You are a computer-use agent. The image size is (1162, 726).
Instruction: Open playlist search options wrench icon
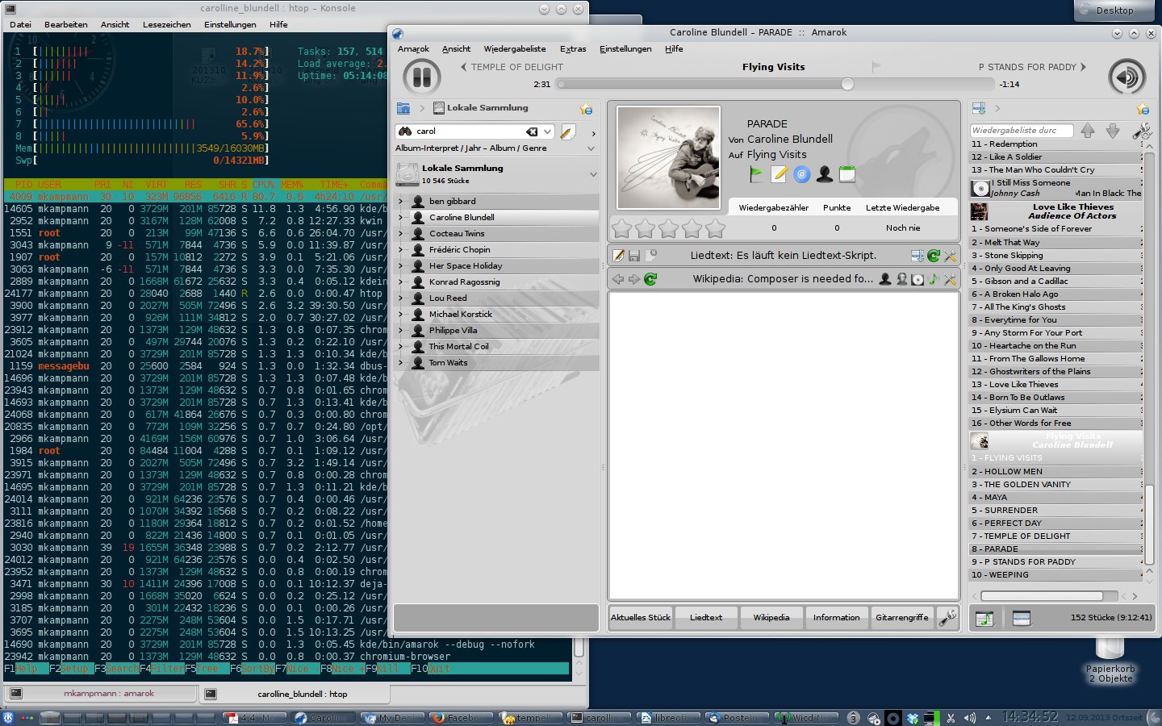[x=1141, y=131]
